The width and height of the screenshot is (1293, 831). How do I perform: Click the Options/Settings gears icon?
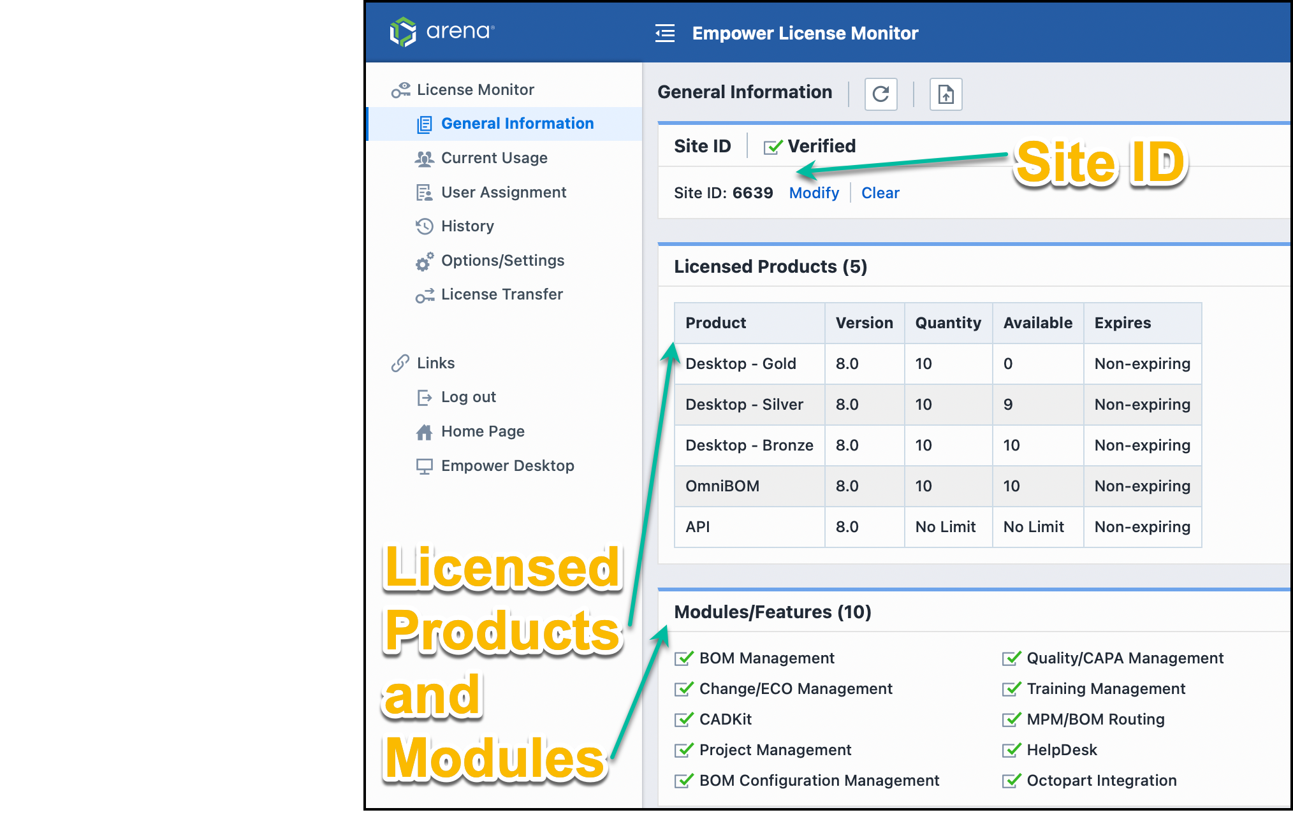[x=424, y=261]
